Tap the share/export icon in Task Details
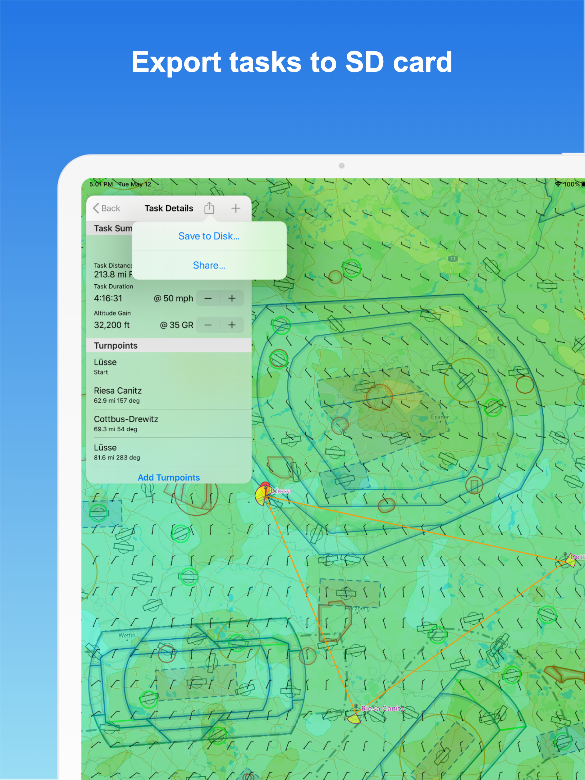Image resolution: width=585 pixels, height=780 pixels. click(209, 208)
